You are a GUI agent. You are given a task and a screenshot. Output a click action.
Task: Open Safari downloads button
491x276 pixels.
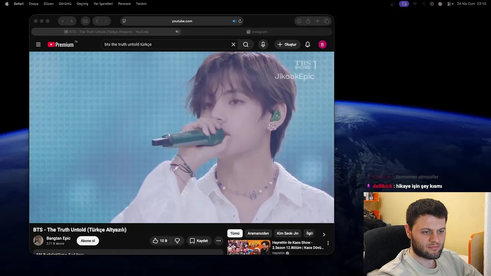pos(299,21)
